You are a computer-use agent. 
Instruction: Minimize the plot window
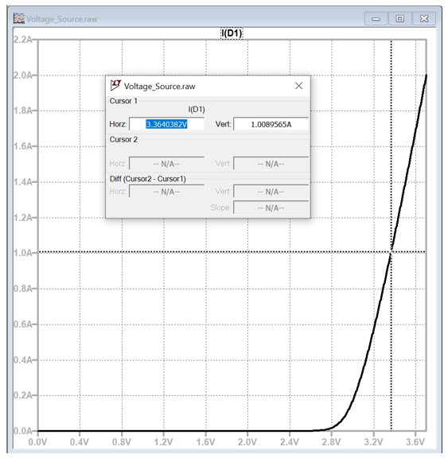coord(376,19)
